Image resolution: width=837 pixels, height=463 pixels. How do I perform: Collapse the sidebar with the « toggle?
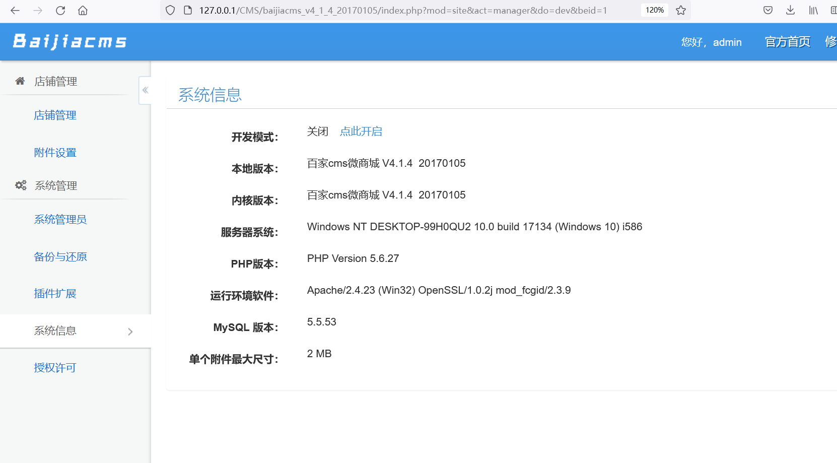pyautogui.click(x=145, y=90)
